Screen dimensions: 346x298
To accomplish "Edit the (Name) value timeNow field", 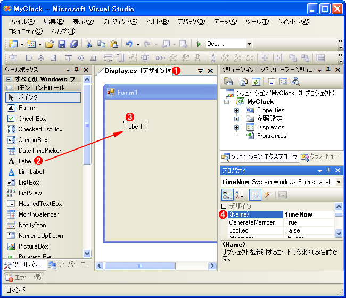I will (309, 214).
